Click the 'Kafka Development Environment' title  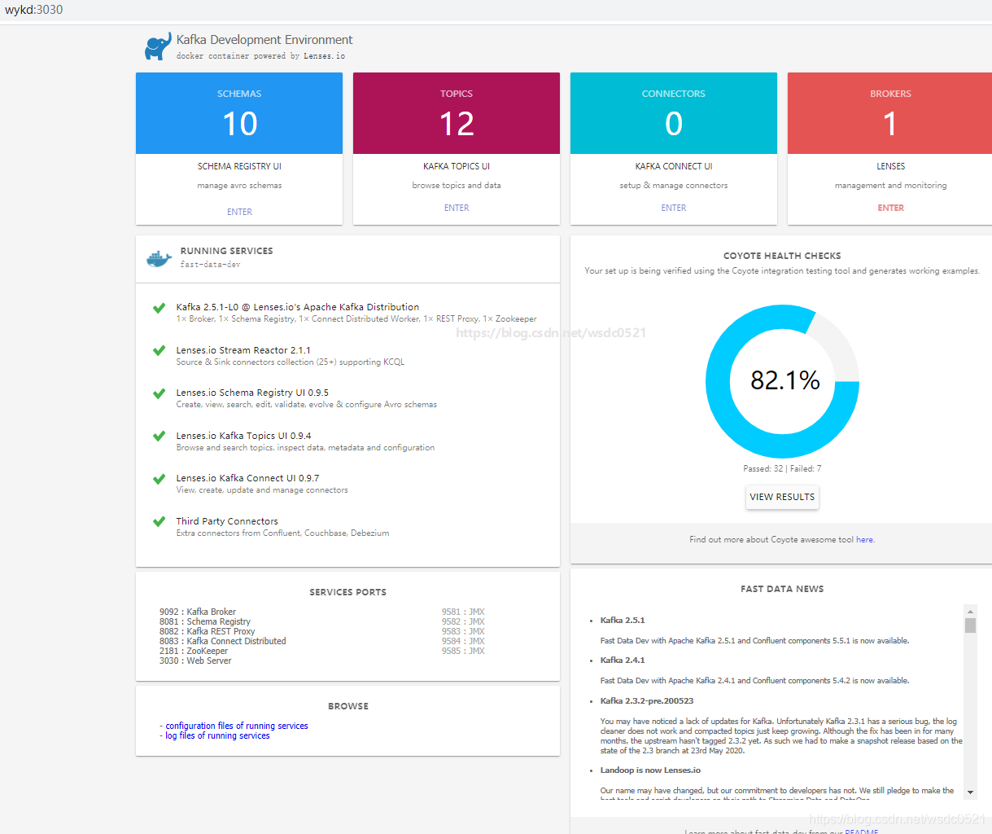tap(264, 40)
